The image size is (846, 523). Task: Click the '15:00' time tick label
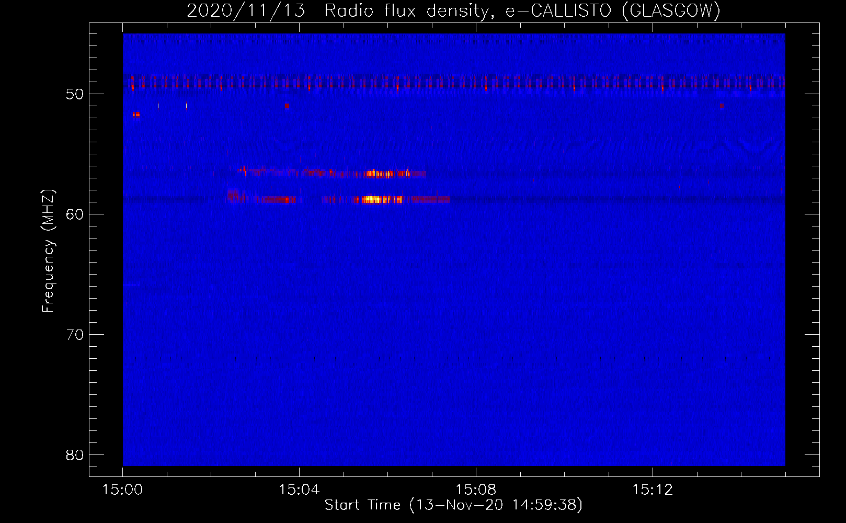(x=122, y=490)
